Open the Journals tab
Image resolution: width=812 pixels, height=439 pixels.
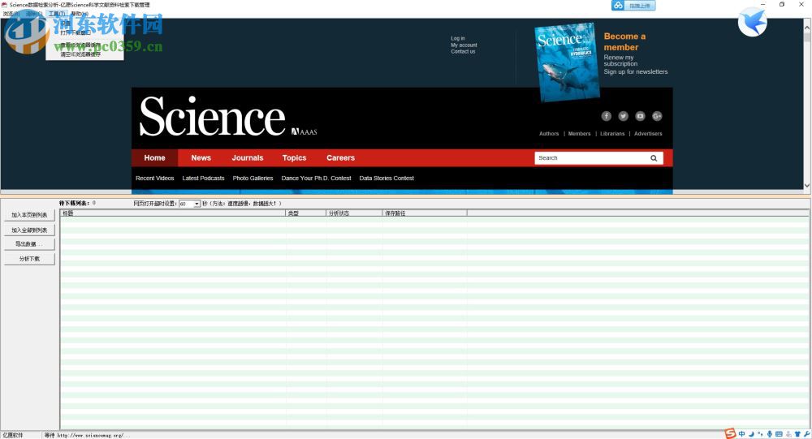click(248, 158)
